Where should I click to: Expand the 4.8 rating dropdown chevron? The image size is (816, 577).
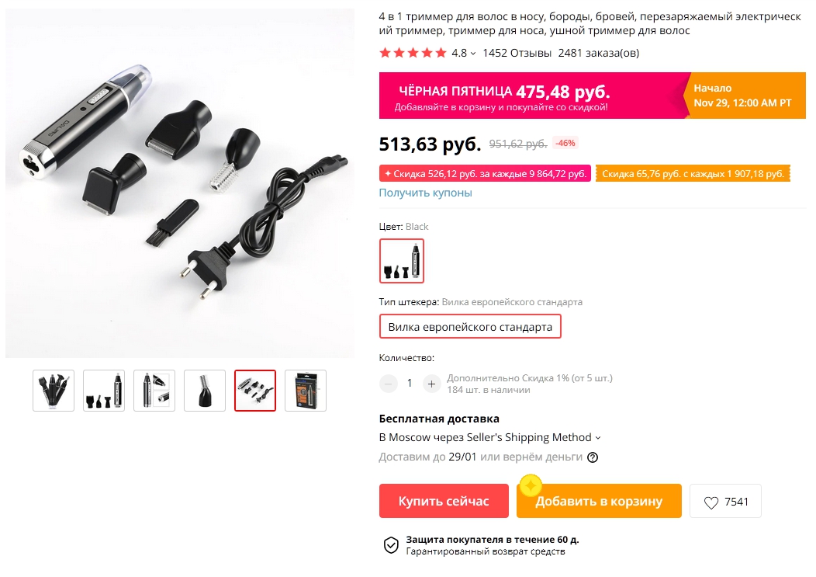pyautogui.click(x=473, y=53)
